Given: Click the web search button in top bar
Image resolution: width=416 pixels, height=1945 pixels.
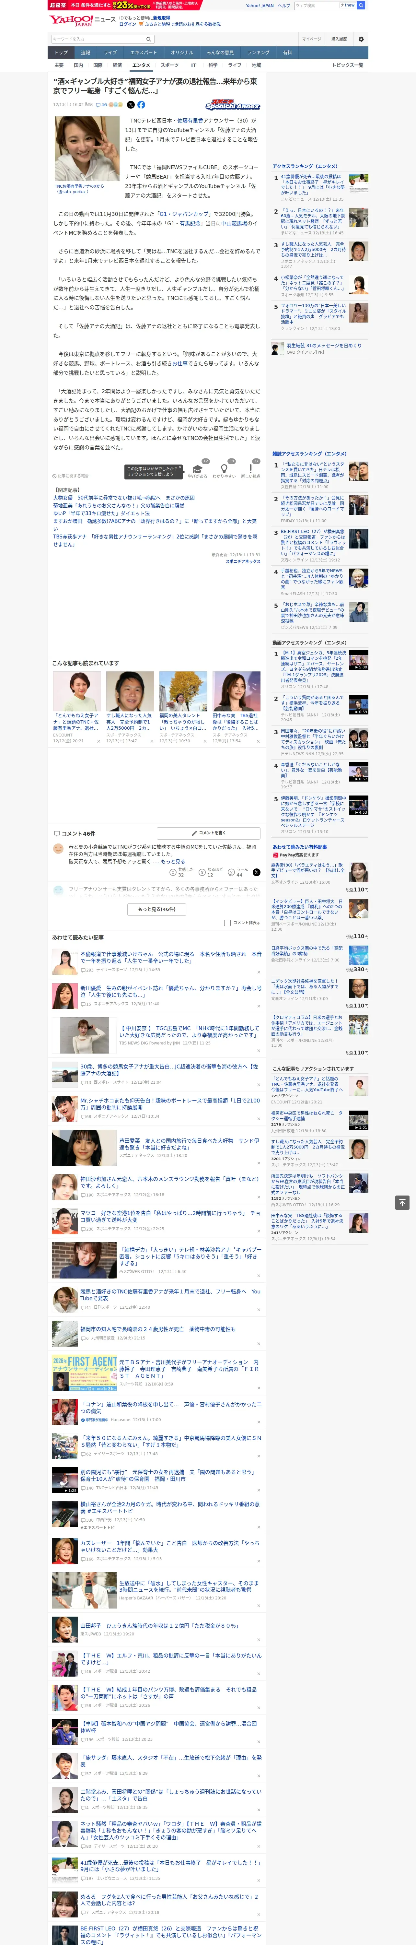Looking at the screenshot, I should tap(360, 5).
